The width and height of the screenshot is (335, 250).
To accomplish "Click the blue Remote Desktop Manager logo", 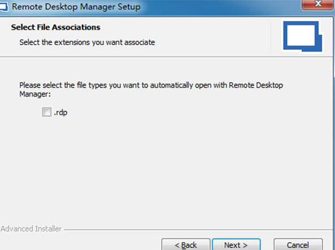I will tap(303, 37).
